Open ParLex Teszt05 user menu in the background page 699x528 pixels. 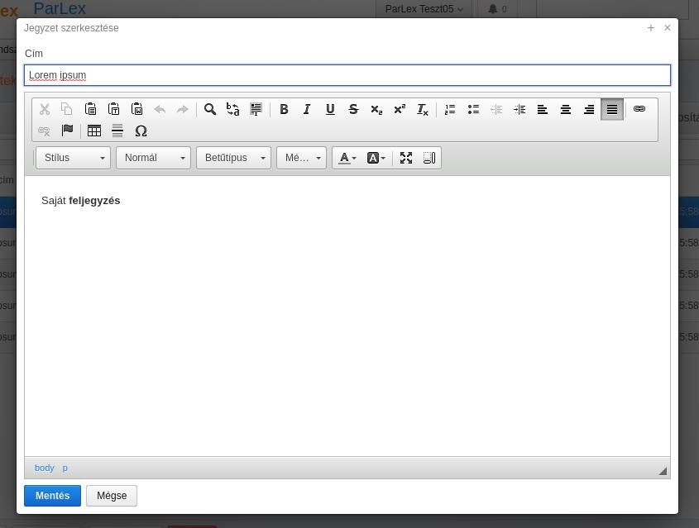424,9
